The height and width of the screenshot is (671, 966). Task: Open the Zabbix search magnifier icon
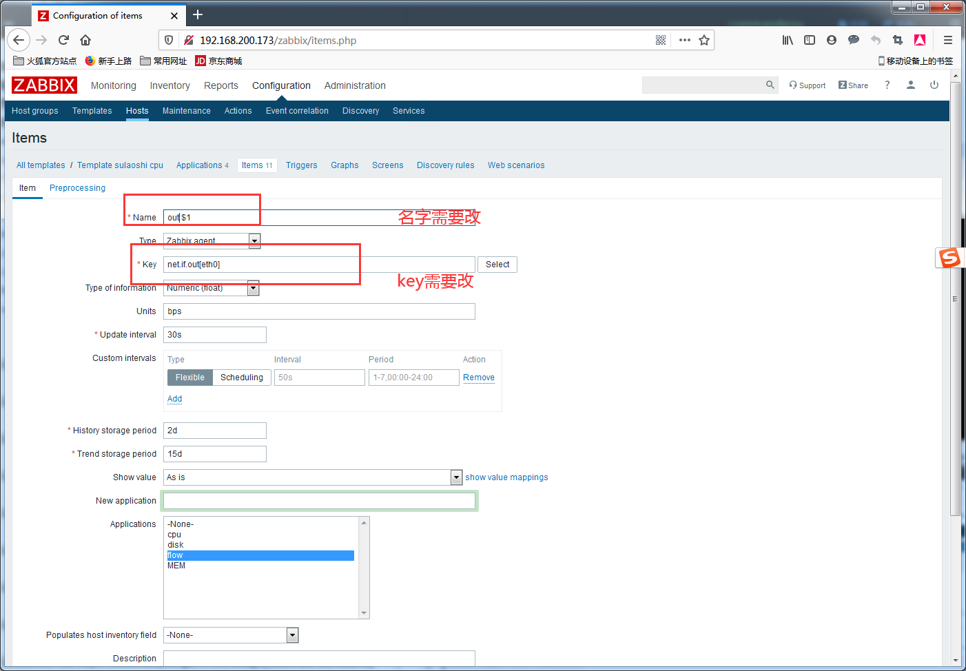click(770, 85)
